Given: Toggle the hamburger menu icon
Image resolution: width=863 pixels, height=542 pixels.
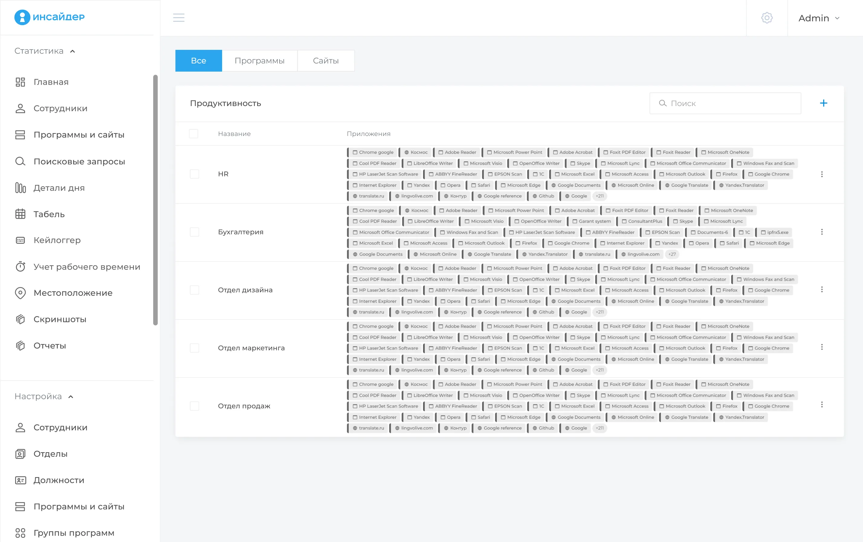Looking at the screenshot, I should click(x=179, y=18).
